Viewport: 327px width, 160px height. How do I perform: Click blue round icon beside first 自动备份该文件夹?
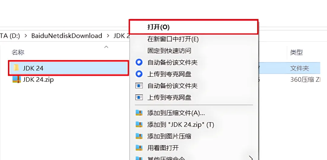click(139, 62)
